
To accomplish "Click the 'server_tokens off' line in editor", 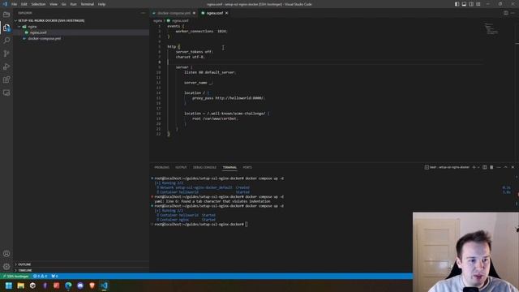I will 195,52.
